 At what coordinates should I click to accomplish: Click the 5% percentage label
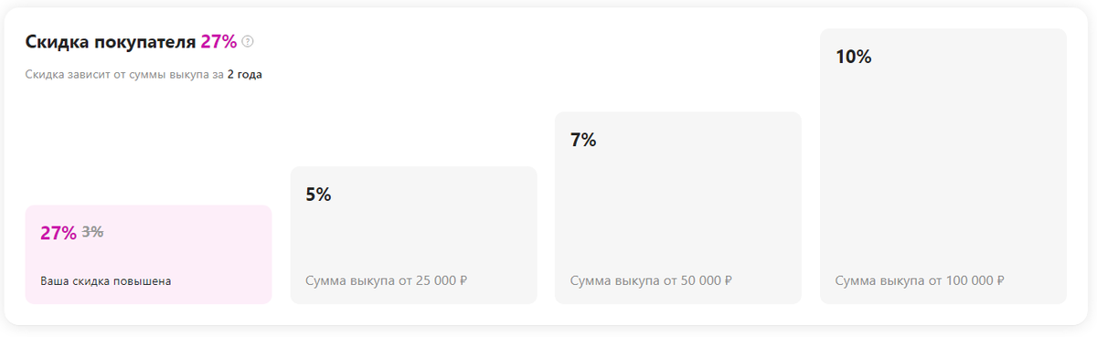(x=318, y=195)
